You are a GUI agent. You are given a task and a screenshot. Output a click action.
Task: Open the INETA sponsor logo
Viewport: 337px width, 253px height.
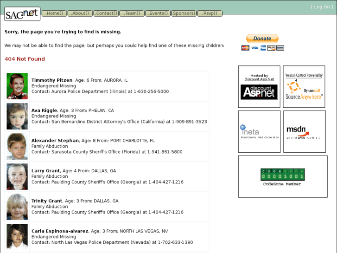259,131
